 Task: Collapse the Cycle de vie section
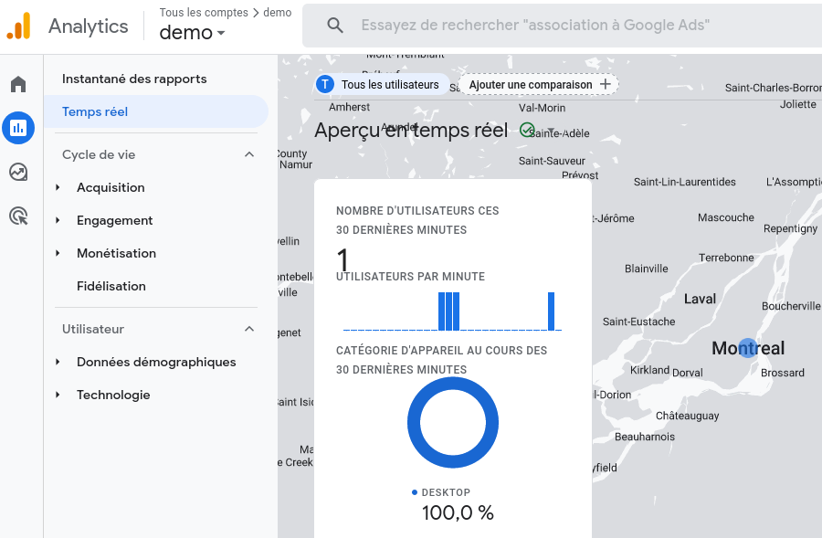(x=249, y=154)
